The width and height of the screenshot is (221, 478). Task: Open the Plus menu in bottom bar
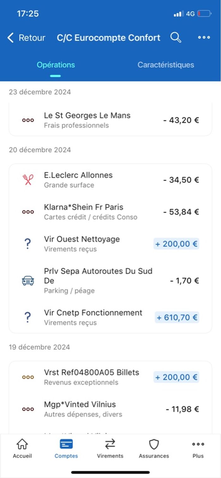[x=198, y=448]
